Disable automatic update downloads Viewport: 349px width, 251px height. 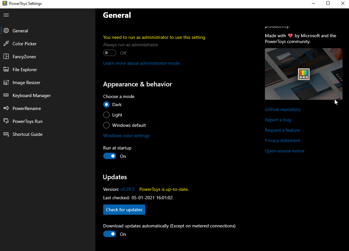tap(109, 234)
